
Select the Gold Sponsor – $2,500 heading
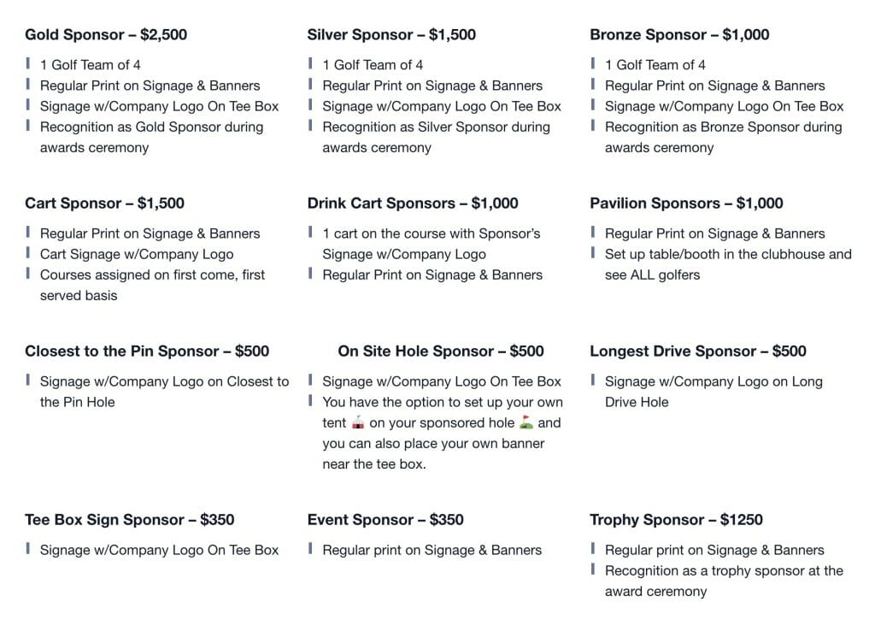pos(106,35)
